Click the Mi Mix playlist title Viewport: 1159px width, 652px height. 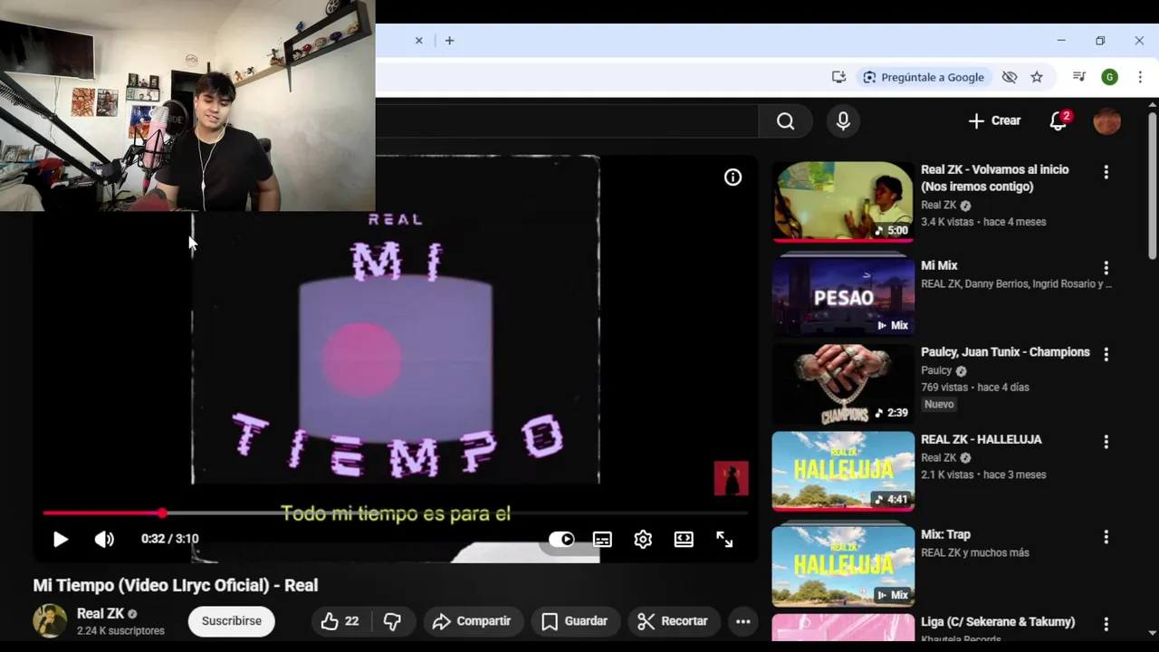click(939, 265)
